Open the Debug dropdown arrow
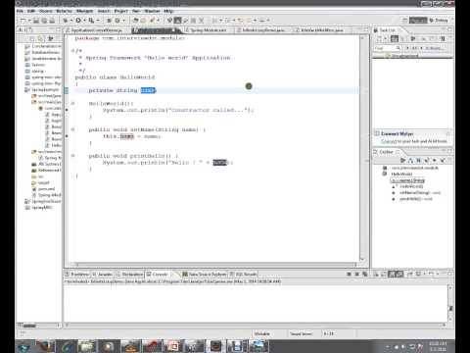470x353 pixels. [71, 21]
